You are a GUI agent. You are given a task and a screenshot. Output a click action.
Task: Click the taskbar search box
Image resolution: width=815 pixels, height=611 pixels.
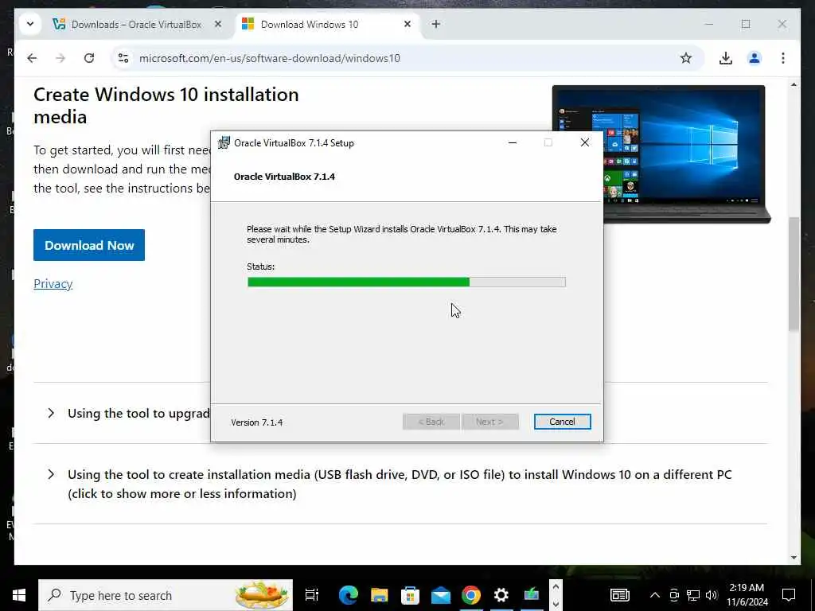(166, 595)
